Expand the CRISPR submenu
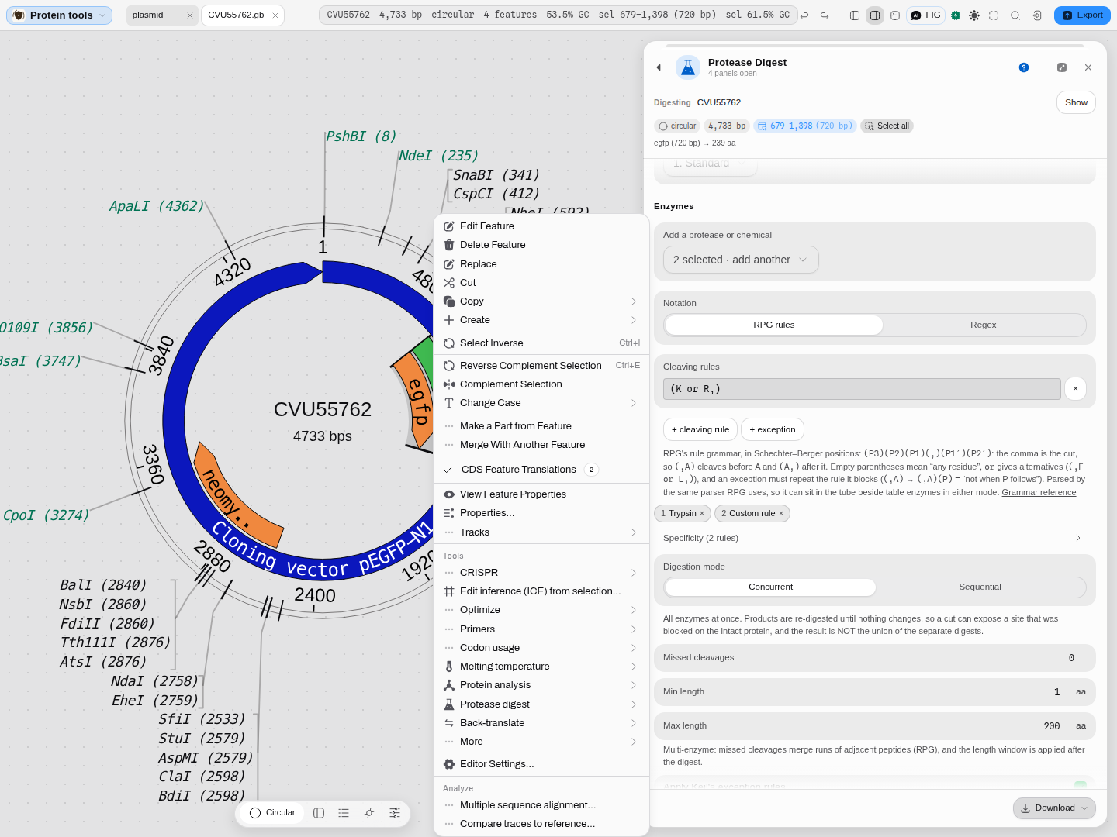The width and height of the screenshot is (1117, 837). [x=541, y=573]
